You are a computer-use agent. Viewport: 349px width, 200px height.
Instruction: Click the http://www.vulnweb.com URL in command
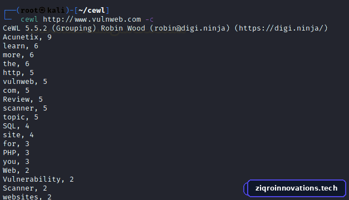tap(92, 19)
